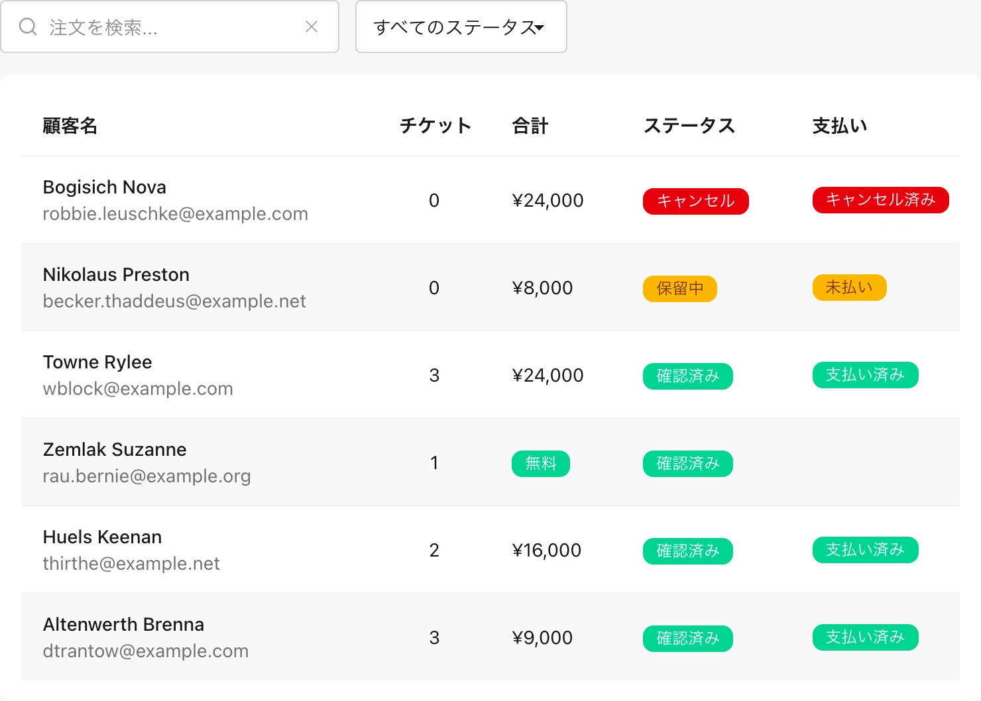
Task: Click Huels Keenan's 確認済み status badge
Action: pos(688,551)
